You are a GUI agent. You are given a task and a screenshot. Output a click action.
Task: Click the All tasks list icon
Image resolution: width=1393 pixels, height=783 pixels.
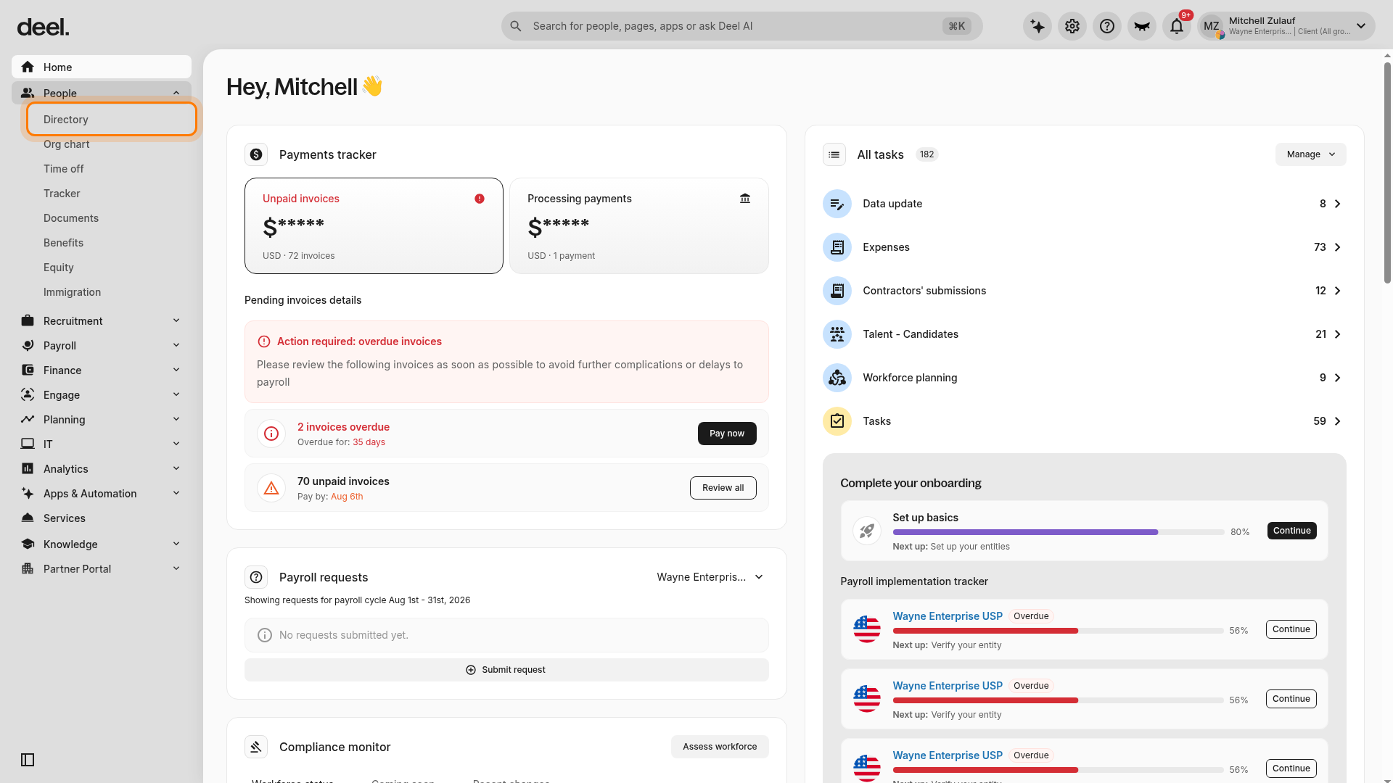coord(834,154)
